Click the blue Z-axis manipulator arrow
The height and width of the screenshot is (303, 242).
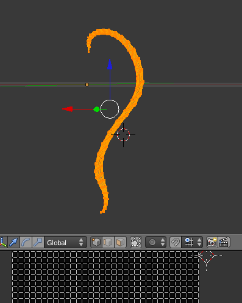[110, 64]
